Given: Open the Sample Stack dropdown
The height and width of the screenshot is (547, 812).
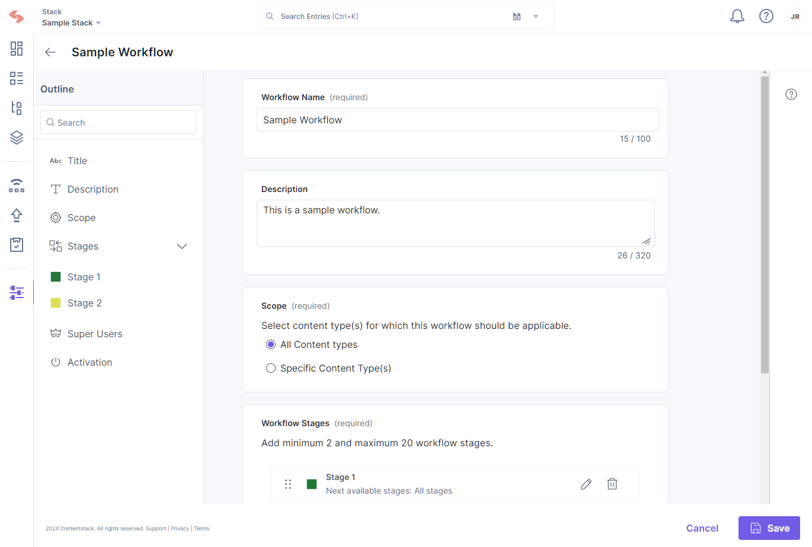Looking at the screenshot, I should (72, 23).
